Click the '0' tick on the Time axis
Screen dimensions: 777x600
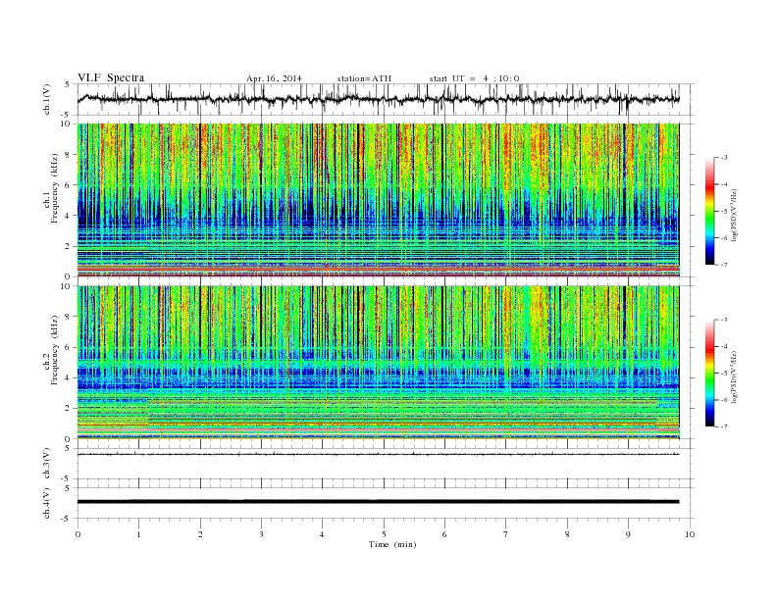(x=78, y=534)
